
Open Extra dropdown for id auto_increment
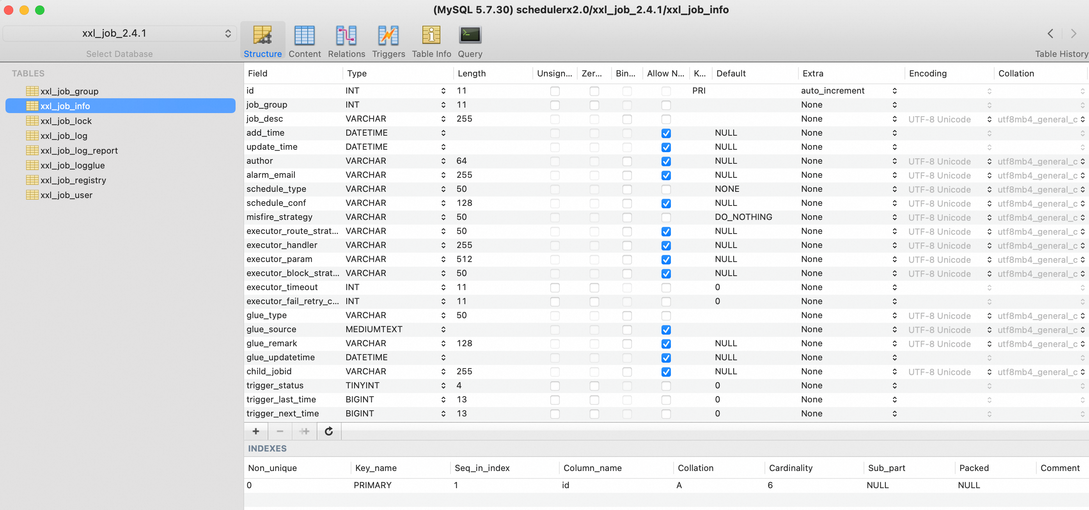click(x=894, y=91)
